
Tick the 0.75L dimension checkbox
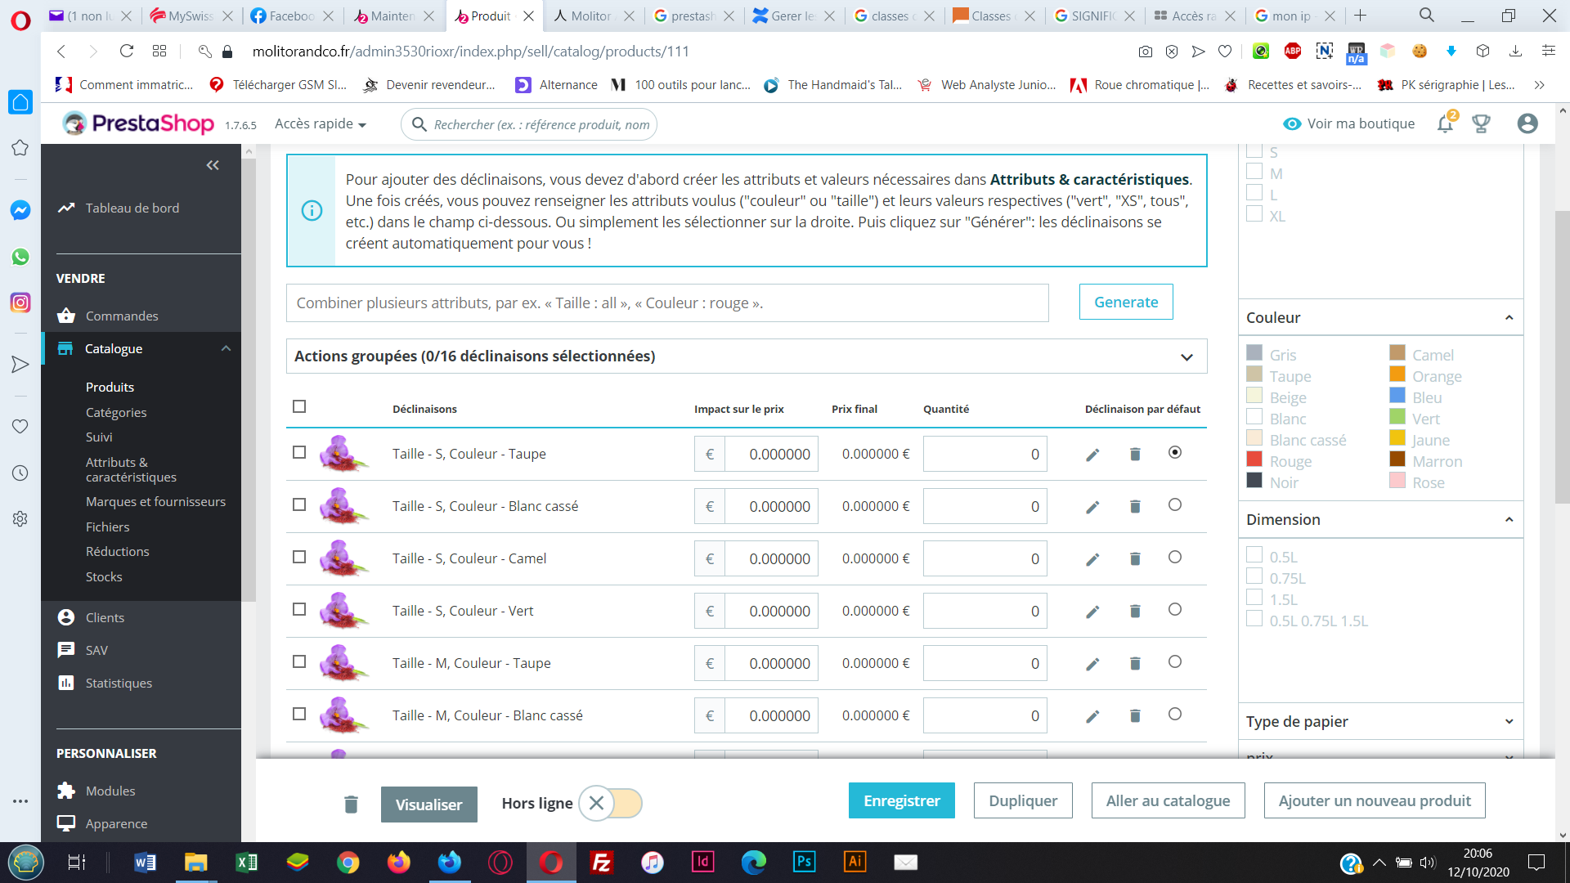pyautogui.click(x=1254, y=576)
